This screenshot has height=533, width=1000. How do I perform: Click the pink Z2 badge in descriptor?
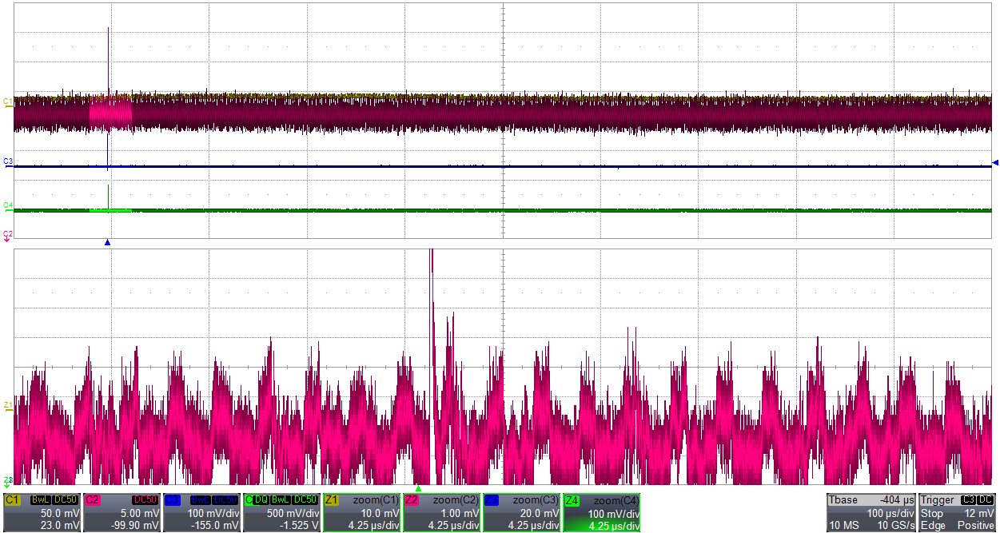(x=412, y=499)
